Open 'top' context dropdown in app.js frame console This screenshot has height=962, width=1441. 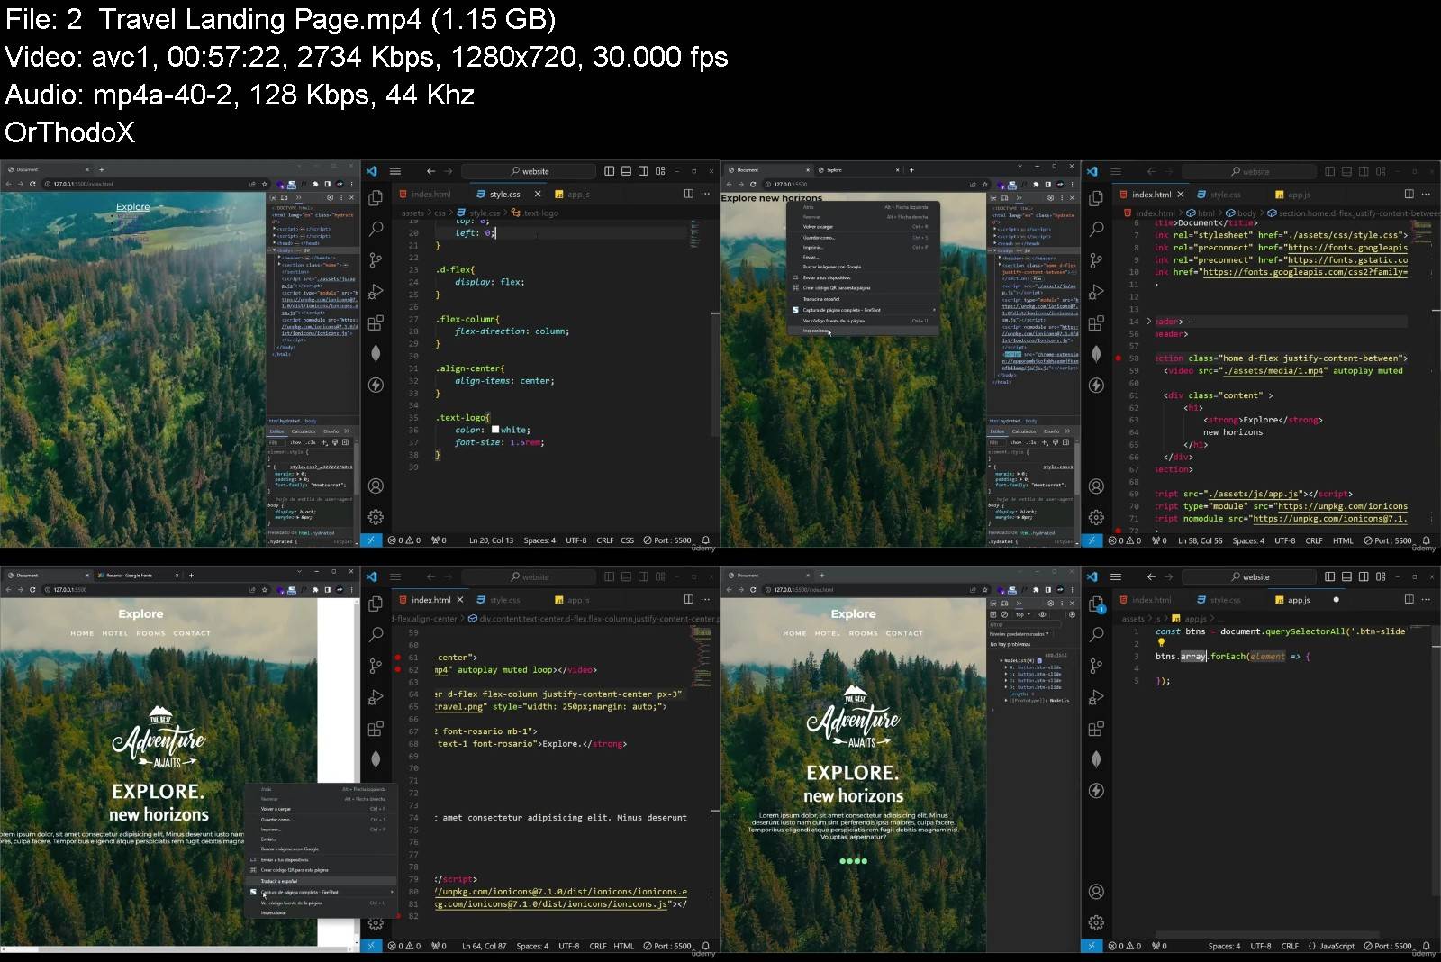click(x=1022, y=614)
